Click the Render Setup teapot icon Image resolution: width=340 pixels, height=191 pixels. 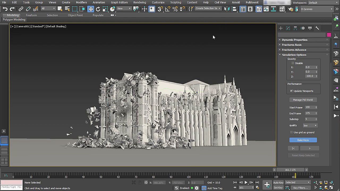(x=291, y=9)
